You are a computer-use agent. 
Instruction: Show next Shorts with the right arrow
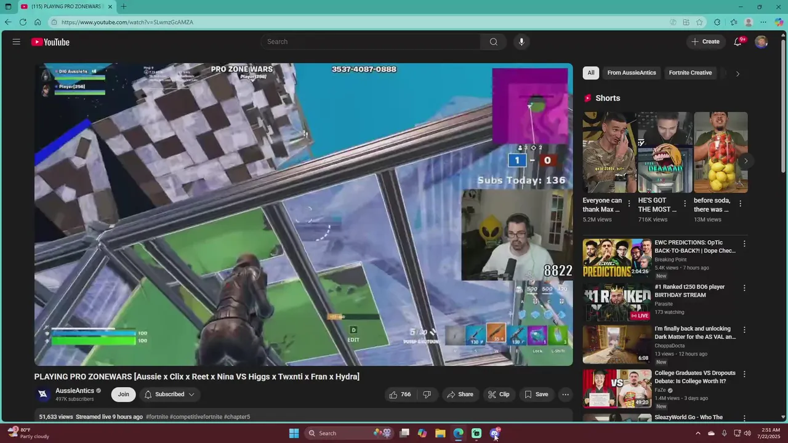(746, 161)
